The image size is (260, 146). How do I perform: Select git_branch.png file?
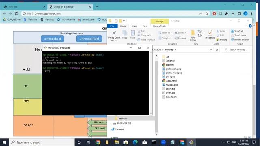tap(171, 69)
